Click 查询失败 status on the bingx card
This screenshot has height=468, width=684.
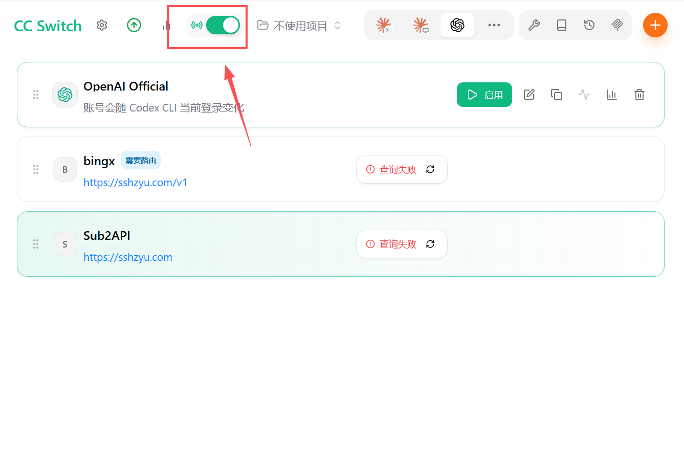391,169
